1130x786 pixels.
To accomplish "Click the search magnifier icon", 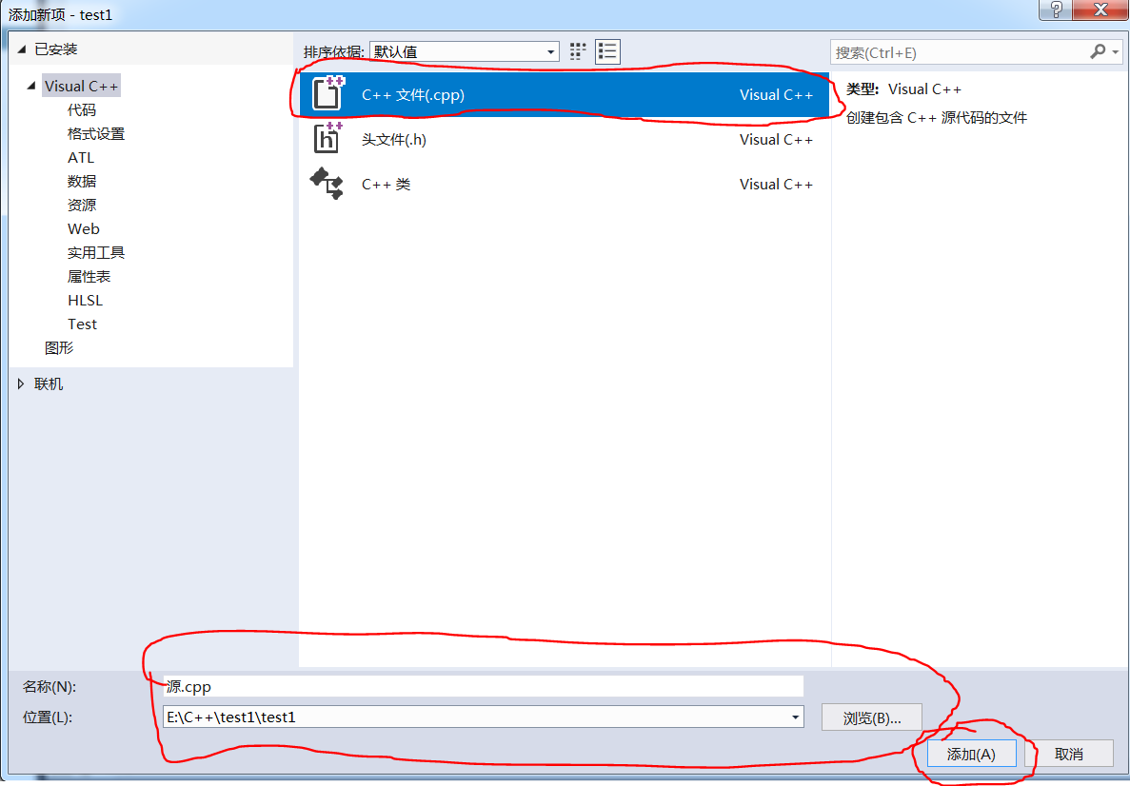I will coord(1099,52).
